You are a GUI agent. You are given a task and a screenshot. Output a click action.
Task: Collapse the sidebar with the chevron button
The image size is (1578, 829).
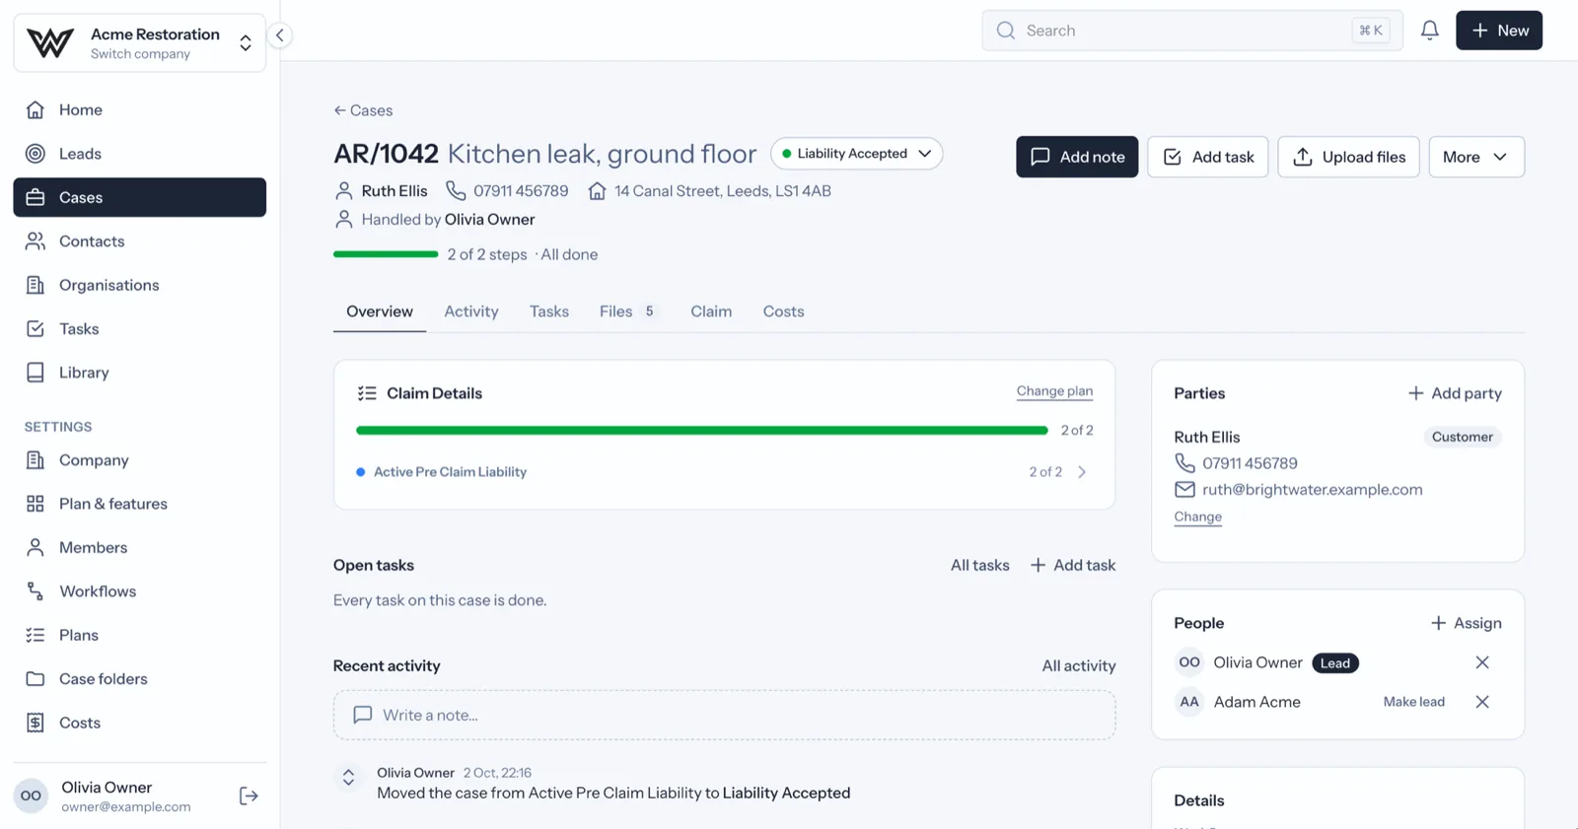coord(280,35)
